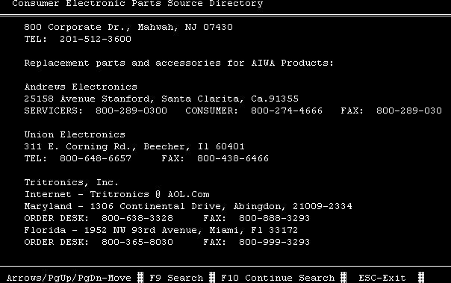Click the Andrews FAX number 800-289-030
Screen dimensions: 451x283
[408, 111]
